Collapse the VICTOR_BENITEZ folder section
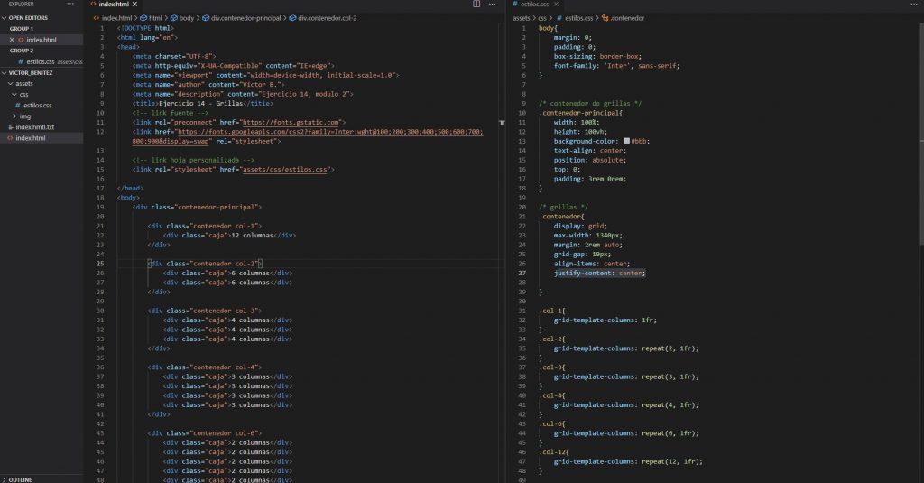This screenshot has width=924, height=483. click(5, 72)
